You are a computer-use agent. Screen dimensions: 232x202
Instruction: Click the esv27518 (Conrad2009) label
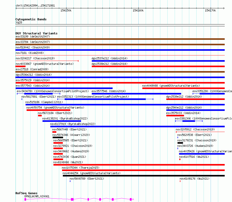point(32,69)
